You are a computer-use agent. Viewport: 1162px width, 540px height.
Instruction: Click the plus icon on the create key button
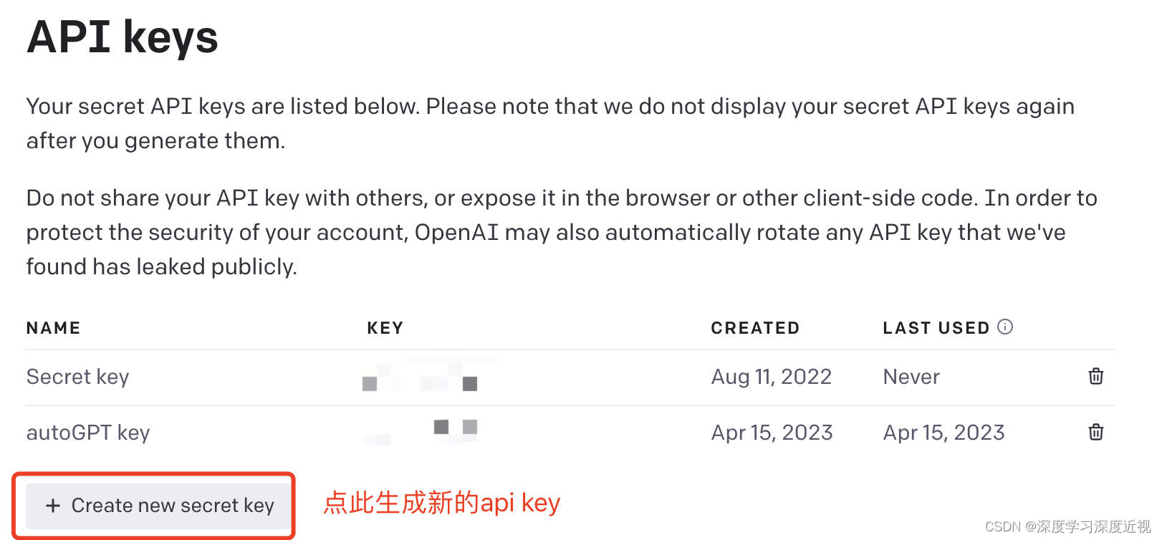point(53,506)
